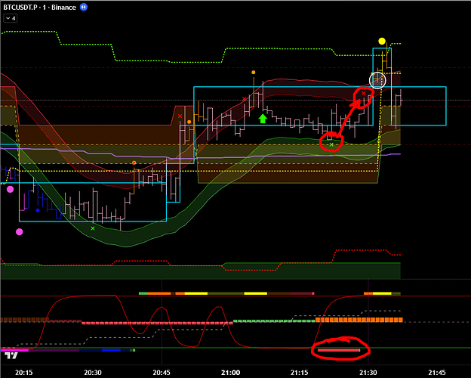This screenshot has width=471, height=378.
Task: Click the white circle marker near the breakout
Action: tap(377, 79)
